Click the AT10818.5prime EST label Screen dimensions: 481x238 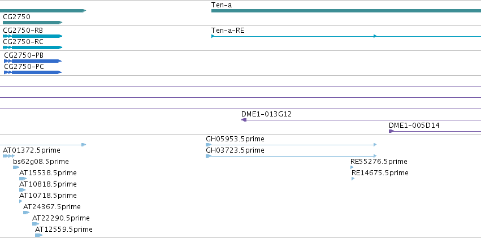pos(48,184)
